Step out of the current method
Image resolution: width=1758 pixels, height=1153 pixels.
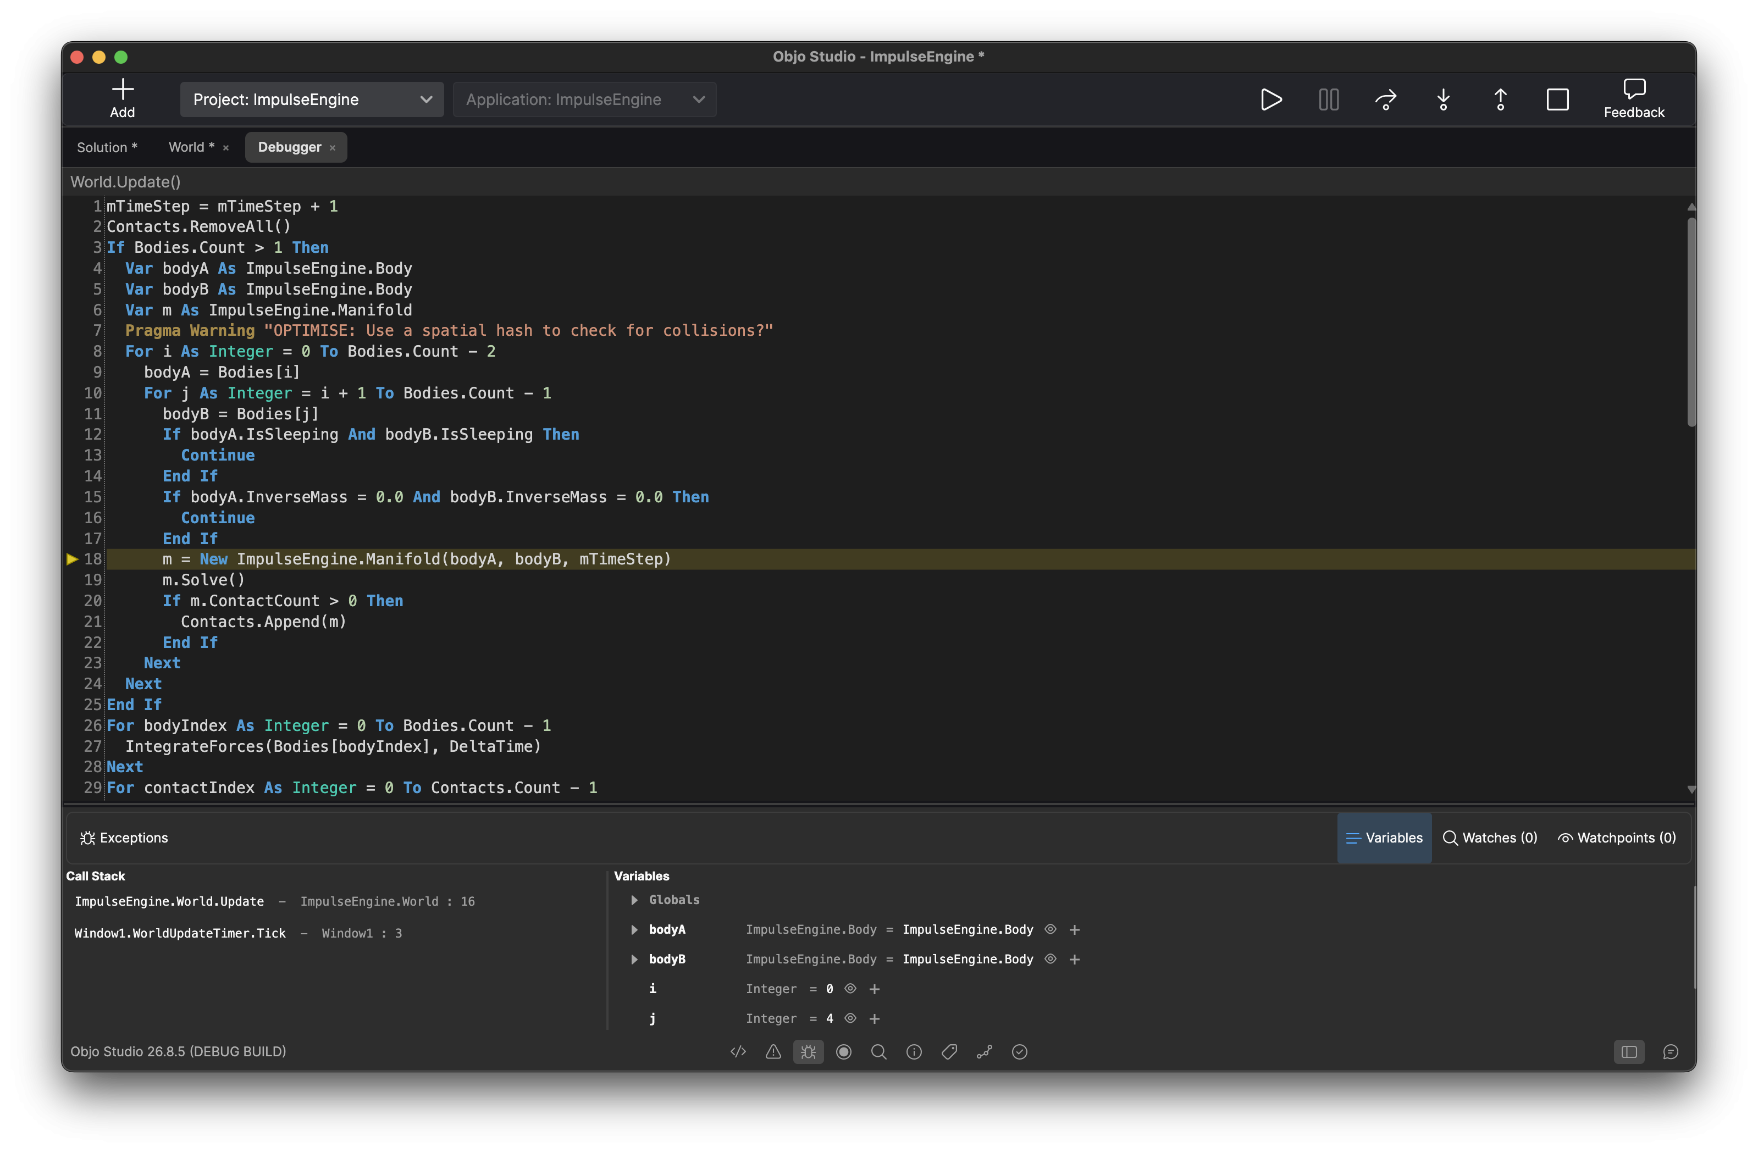pos(1500,99)
